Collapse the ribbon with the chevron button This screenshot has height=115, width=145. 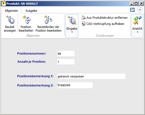[x=140, y=10]
